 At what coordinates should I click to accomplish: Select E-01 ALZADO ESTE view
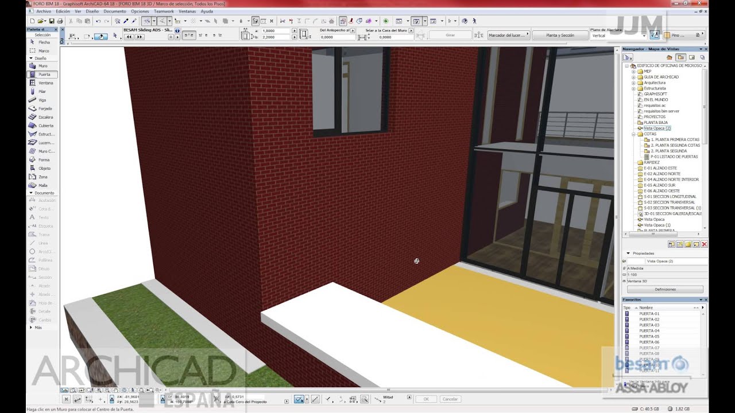[x=660, y=168]
